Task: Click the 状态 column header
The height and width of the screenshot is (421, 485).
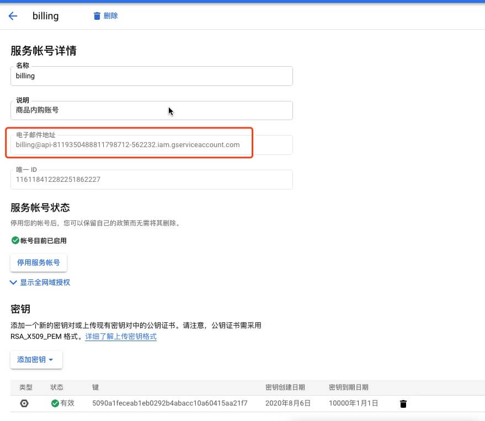Action: pos(57,387)
